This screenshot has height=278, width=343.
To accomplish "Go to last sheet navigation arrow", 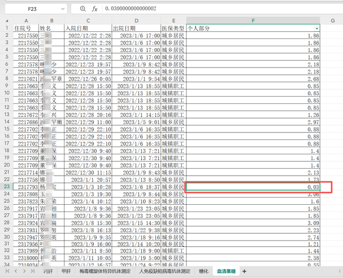I will pos(33,271).
